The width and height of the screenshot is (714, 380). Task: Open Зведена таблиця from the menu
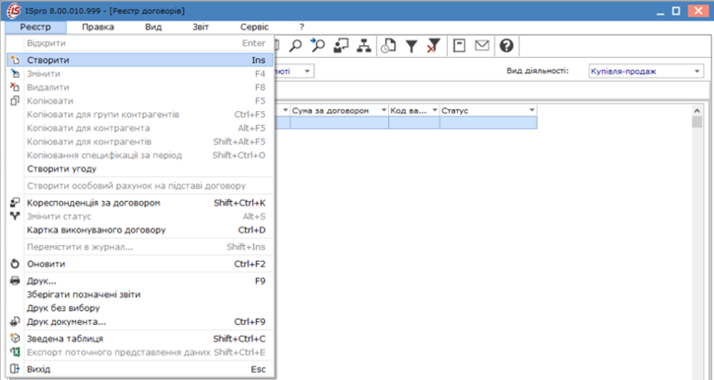140,339
